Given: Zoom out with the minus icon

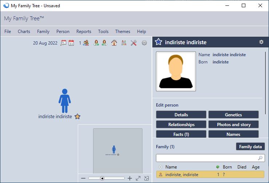Looking at the screenshot, I should click(83, 178).
